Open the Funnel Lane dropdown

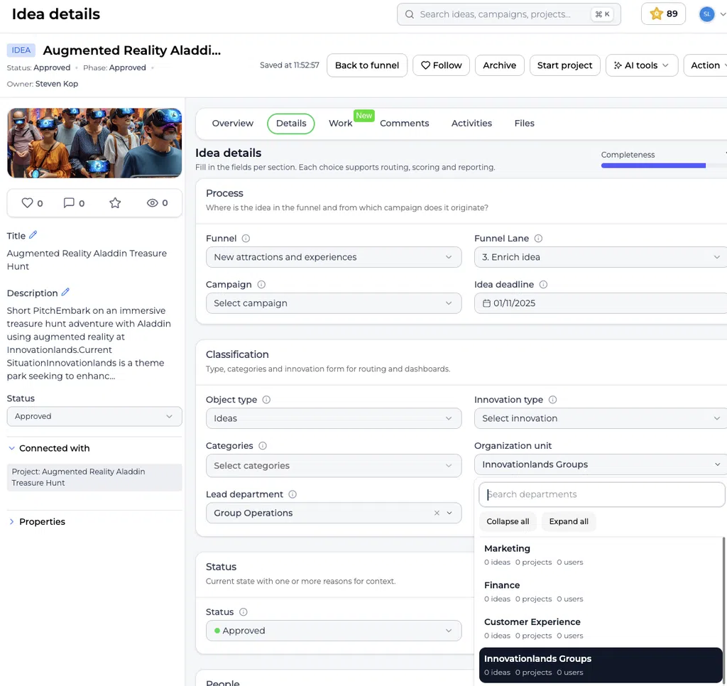[601, 257]
